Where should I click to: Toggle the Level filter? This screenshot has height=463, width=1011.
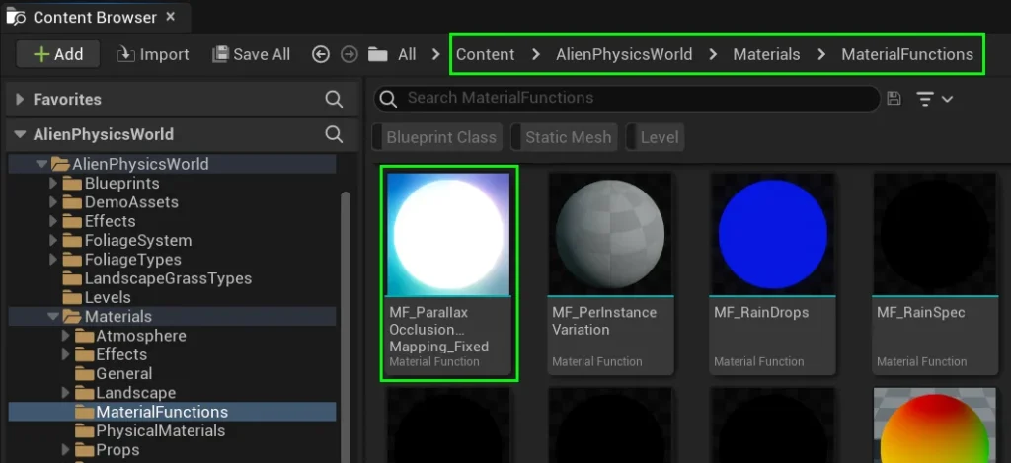tap(659, 137)
